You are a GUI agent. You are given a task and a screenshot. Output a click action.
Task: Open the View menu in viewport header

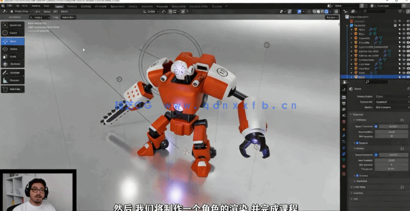point(38,12)
